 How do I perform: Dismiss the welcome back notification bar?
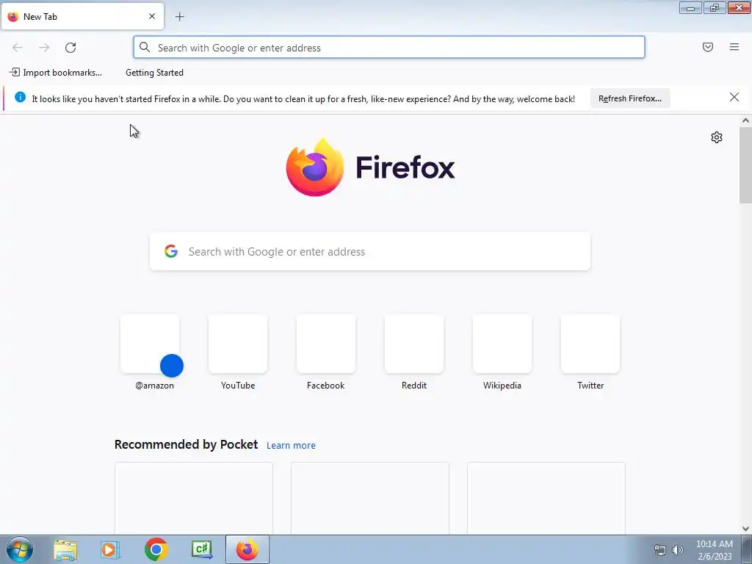734,98
